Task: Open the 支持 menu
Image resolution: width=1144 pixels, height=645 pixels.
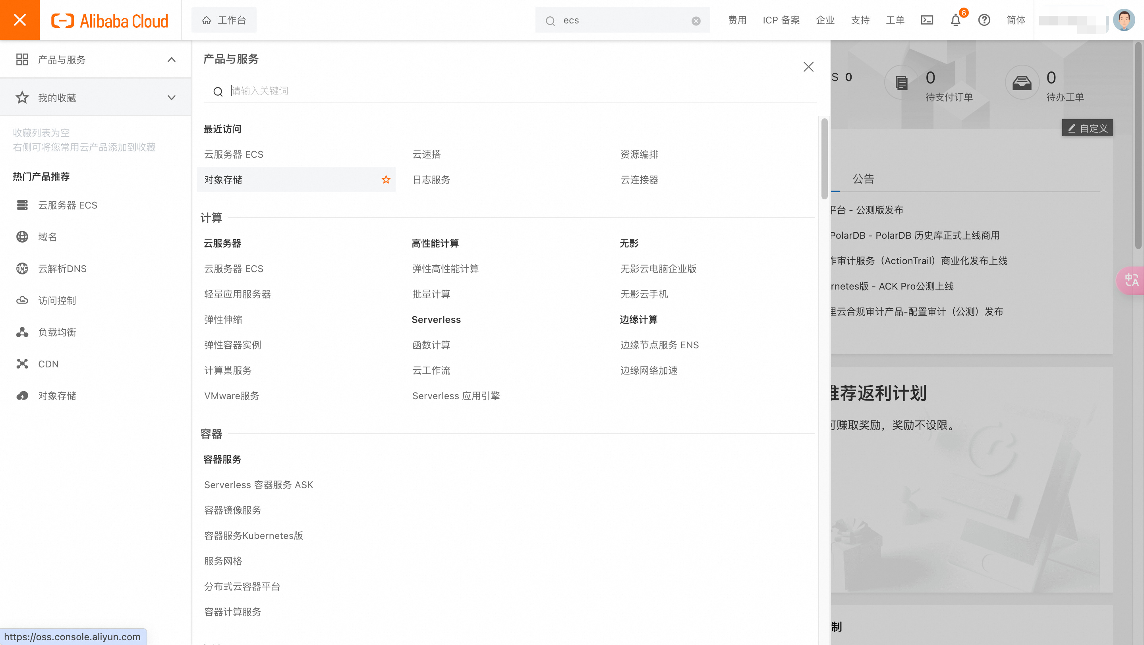Action: (860, 20)
